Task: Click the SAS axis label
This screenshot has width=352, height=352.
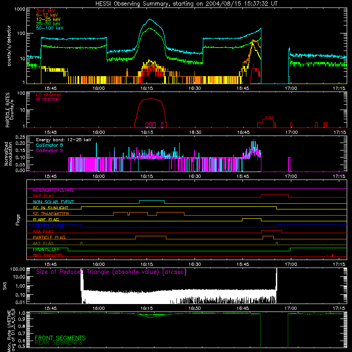Action: [5, 286]
